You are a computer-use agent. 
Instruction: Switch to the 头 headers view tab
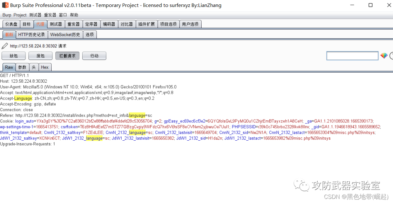33,67
